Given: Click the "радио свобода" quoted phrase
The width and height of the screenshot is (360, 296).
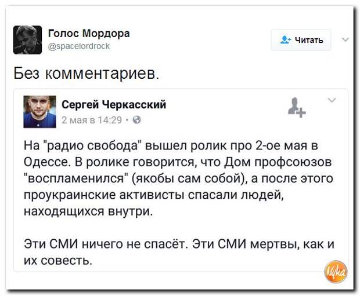Looking at the screenshot, I should [92, 146].
